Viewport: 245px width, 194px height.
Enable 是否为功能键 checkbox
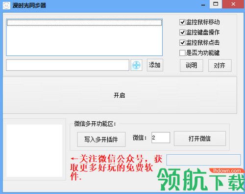(182, 53)
